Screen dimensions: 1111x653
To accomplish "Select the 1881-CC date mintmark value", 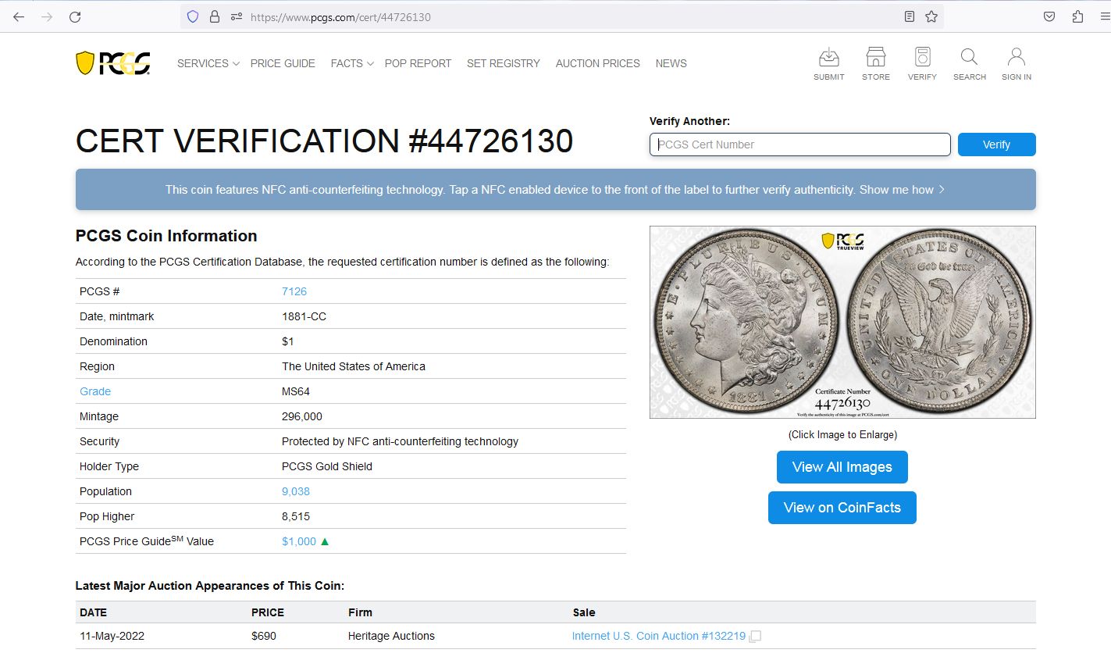I will click(x=304, y=316).
